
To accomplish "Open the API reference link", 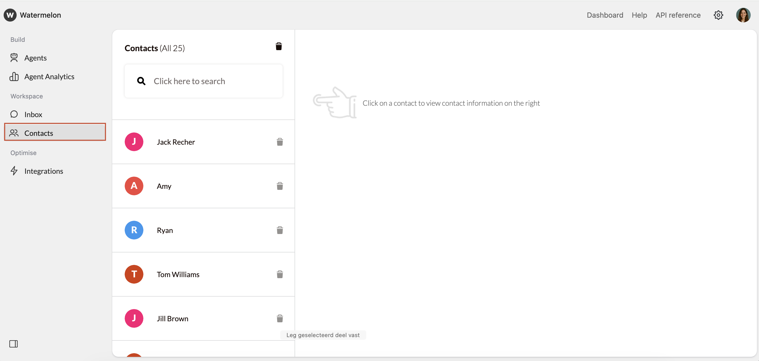I will pyautogui.click(x=678, y=15).
